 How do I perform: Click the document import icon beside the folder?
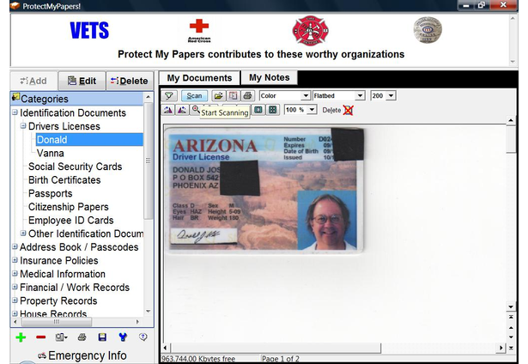click(233, 96)
